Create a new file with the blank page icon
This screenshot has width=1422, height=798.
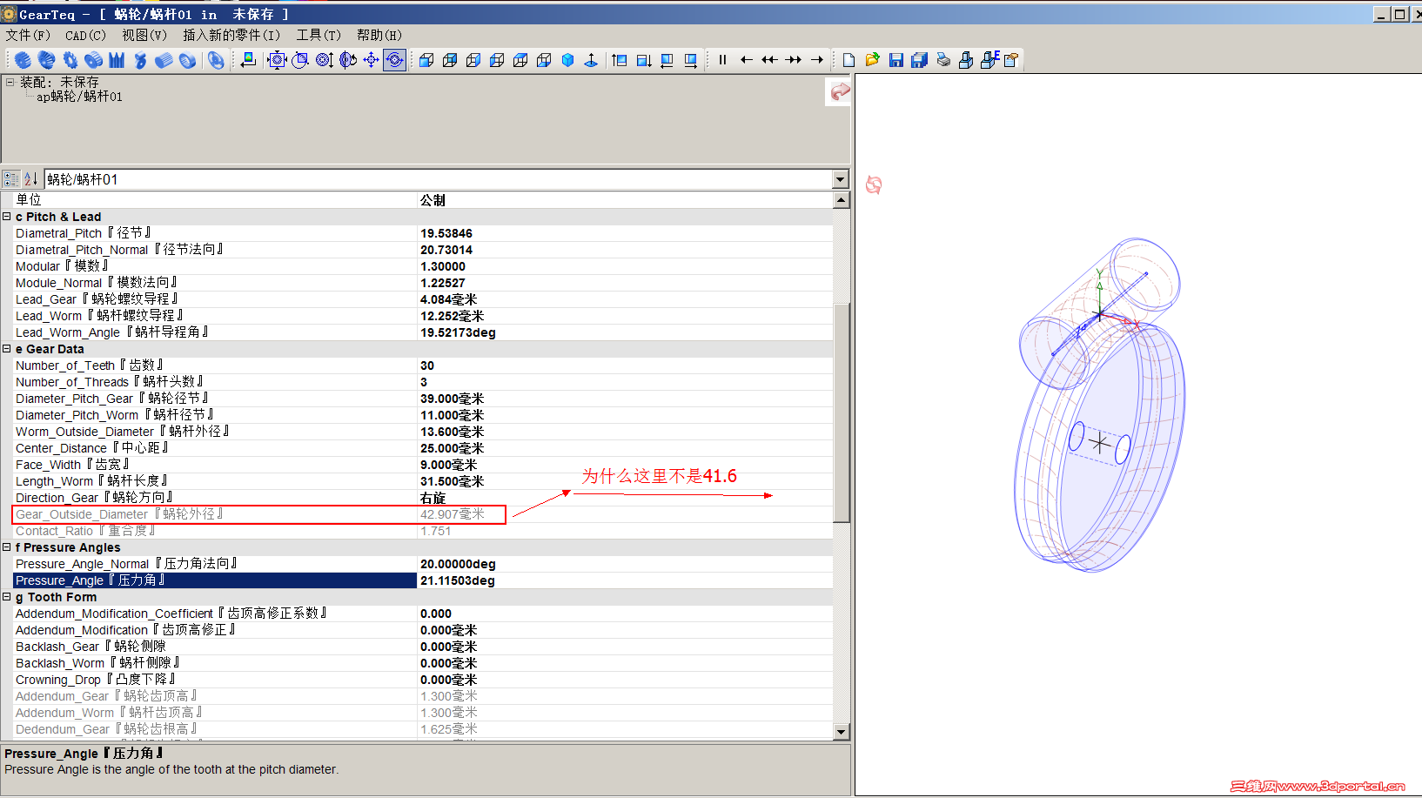click(x=849, y=60)
